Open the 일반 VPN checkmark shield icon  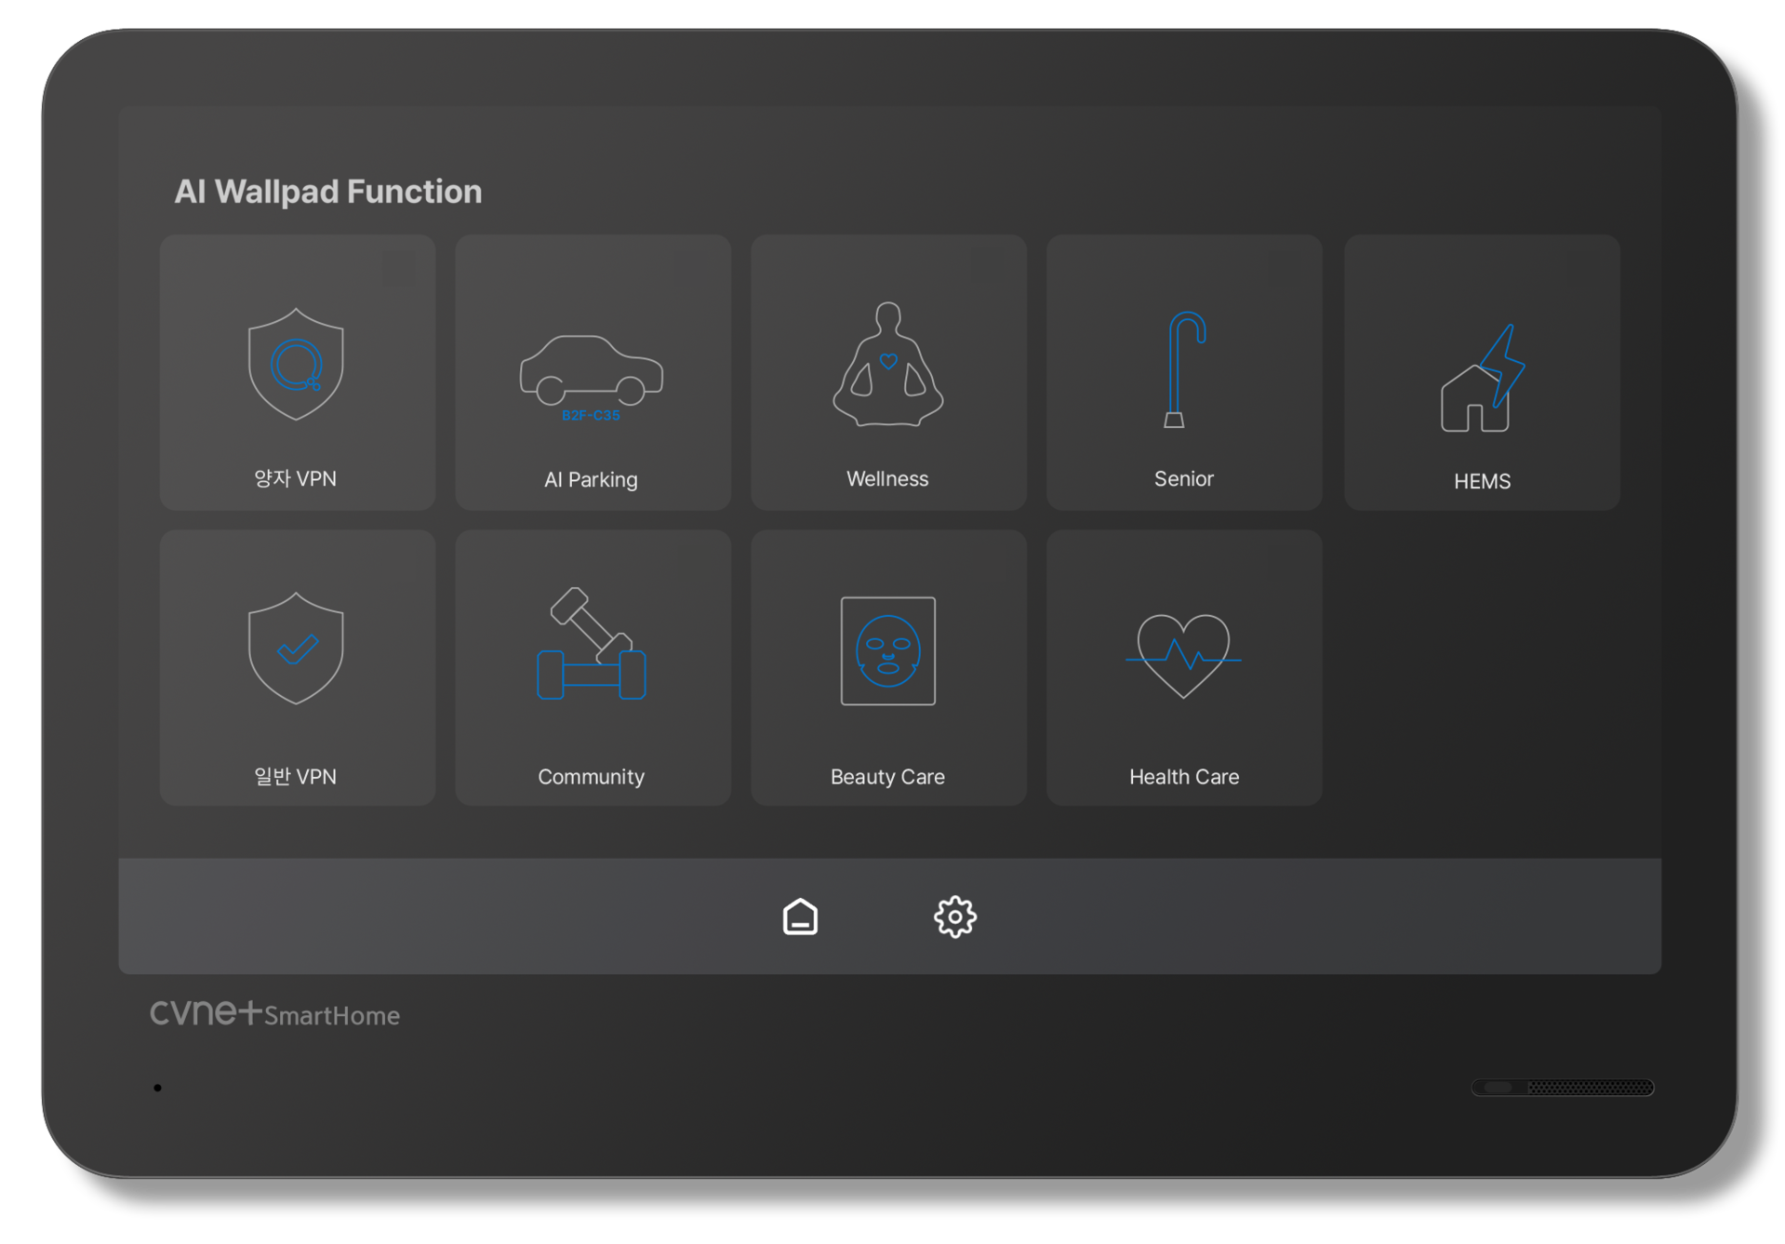coord(296,649)
